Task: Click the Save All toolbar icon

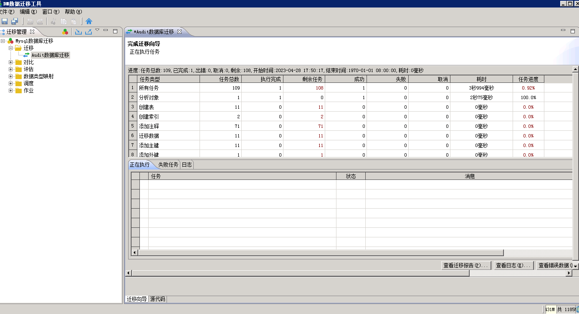Action: [15, 22]
